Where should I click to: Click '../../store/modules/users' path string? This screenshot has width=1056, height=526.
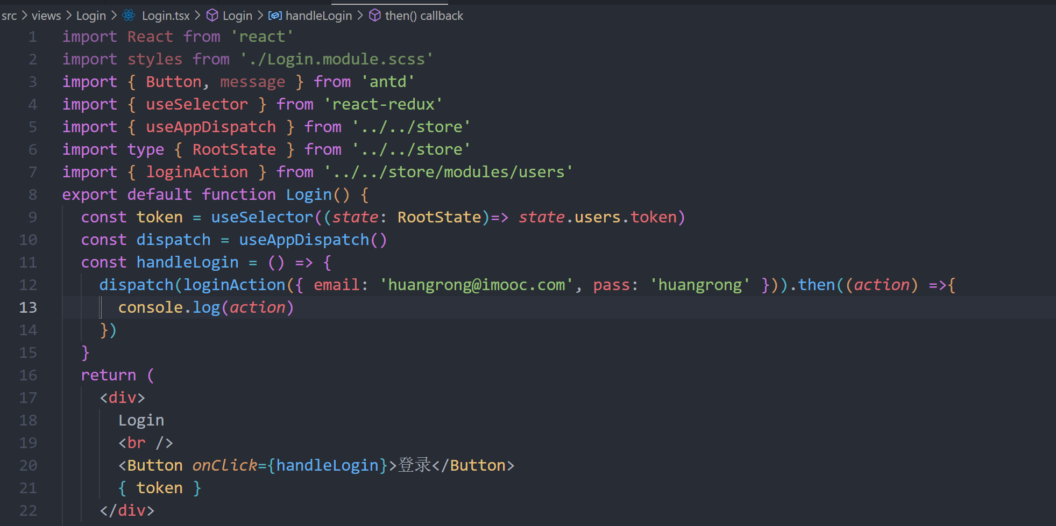pyautogui.click(x=448, y=172)
